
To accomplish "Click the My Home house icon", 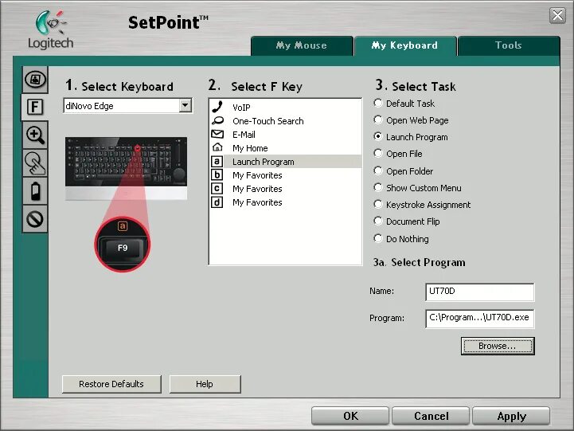I will coord(217,147).
